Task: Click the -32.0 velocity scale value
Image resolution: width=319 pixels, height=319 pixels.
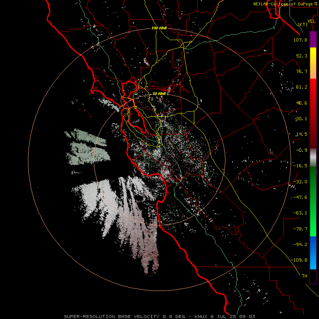Action: pyautogui.click(x=300, y=181)
